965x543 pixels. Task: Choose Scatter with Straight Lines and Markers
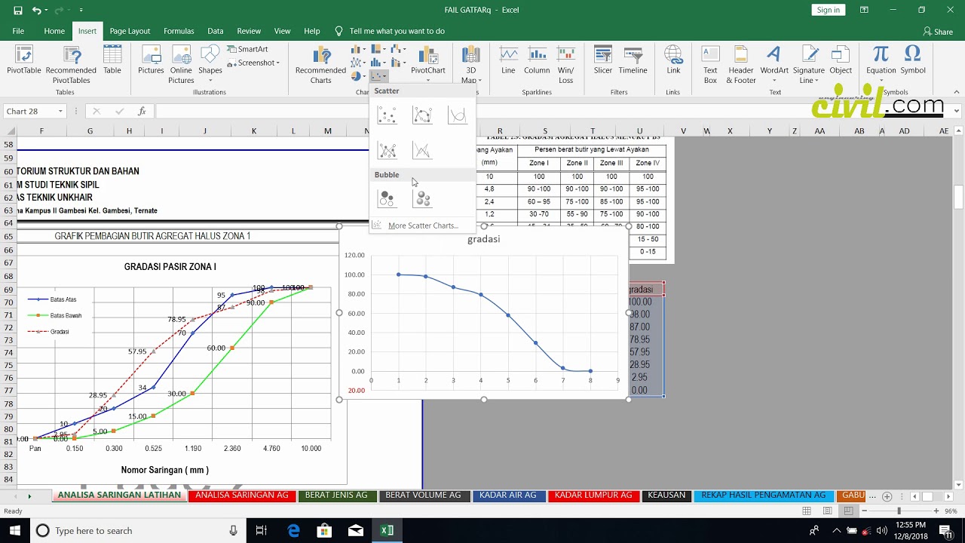387,150
